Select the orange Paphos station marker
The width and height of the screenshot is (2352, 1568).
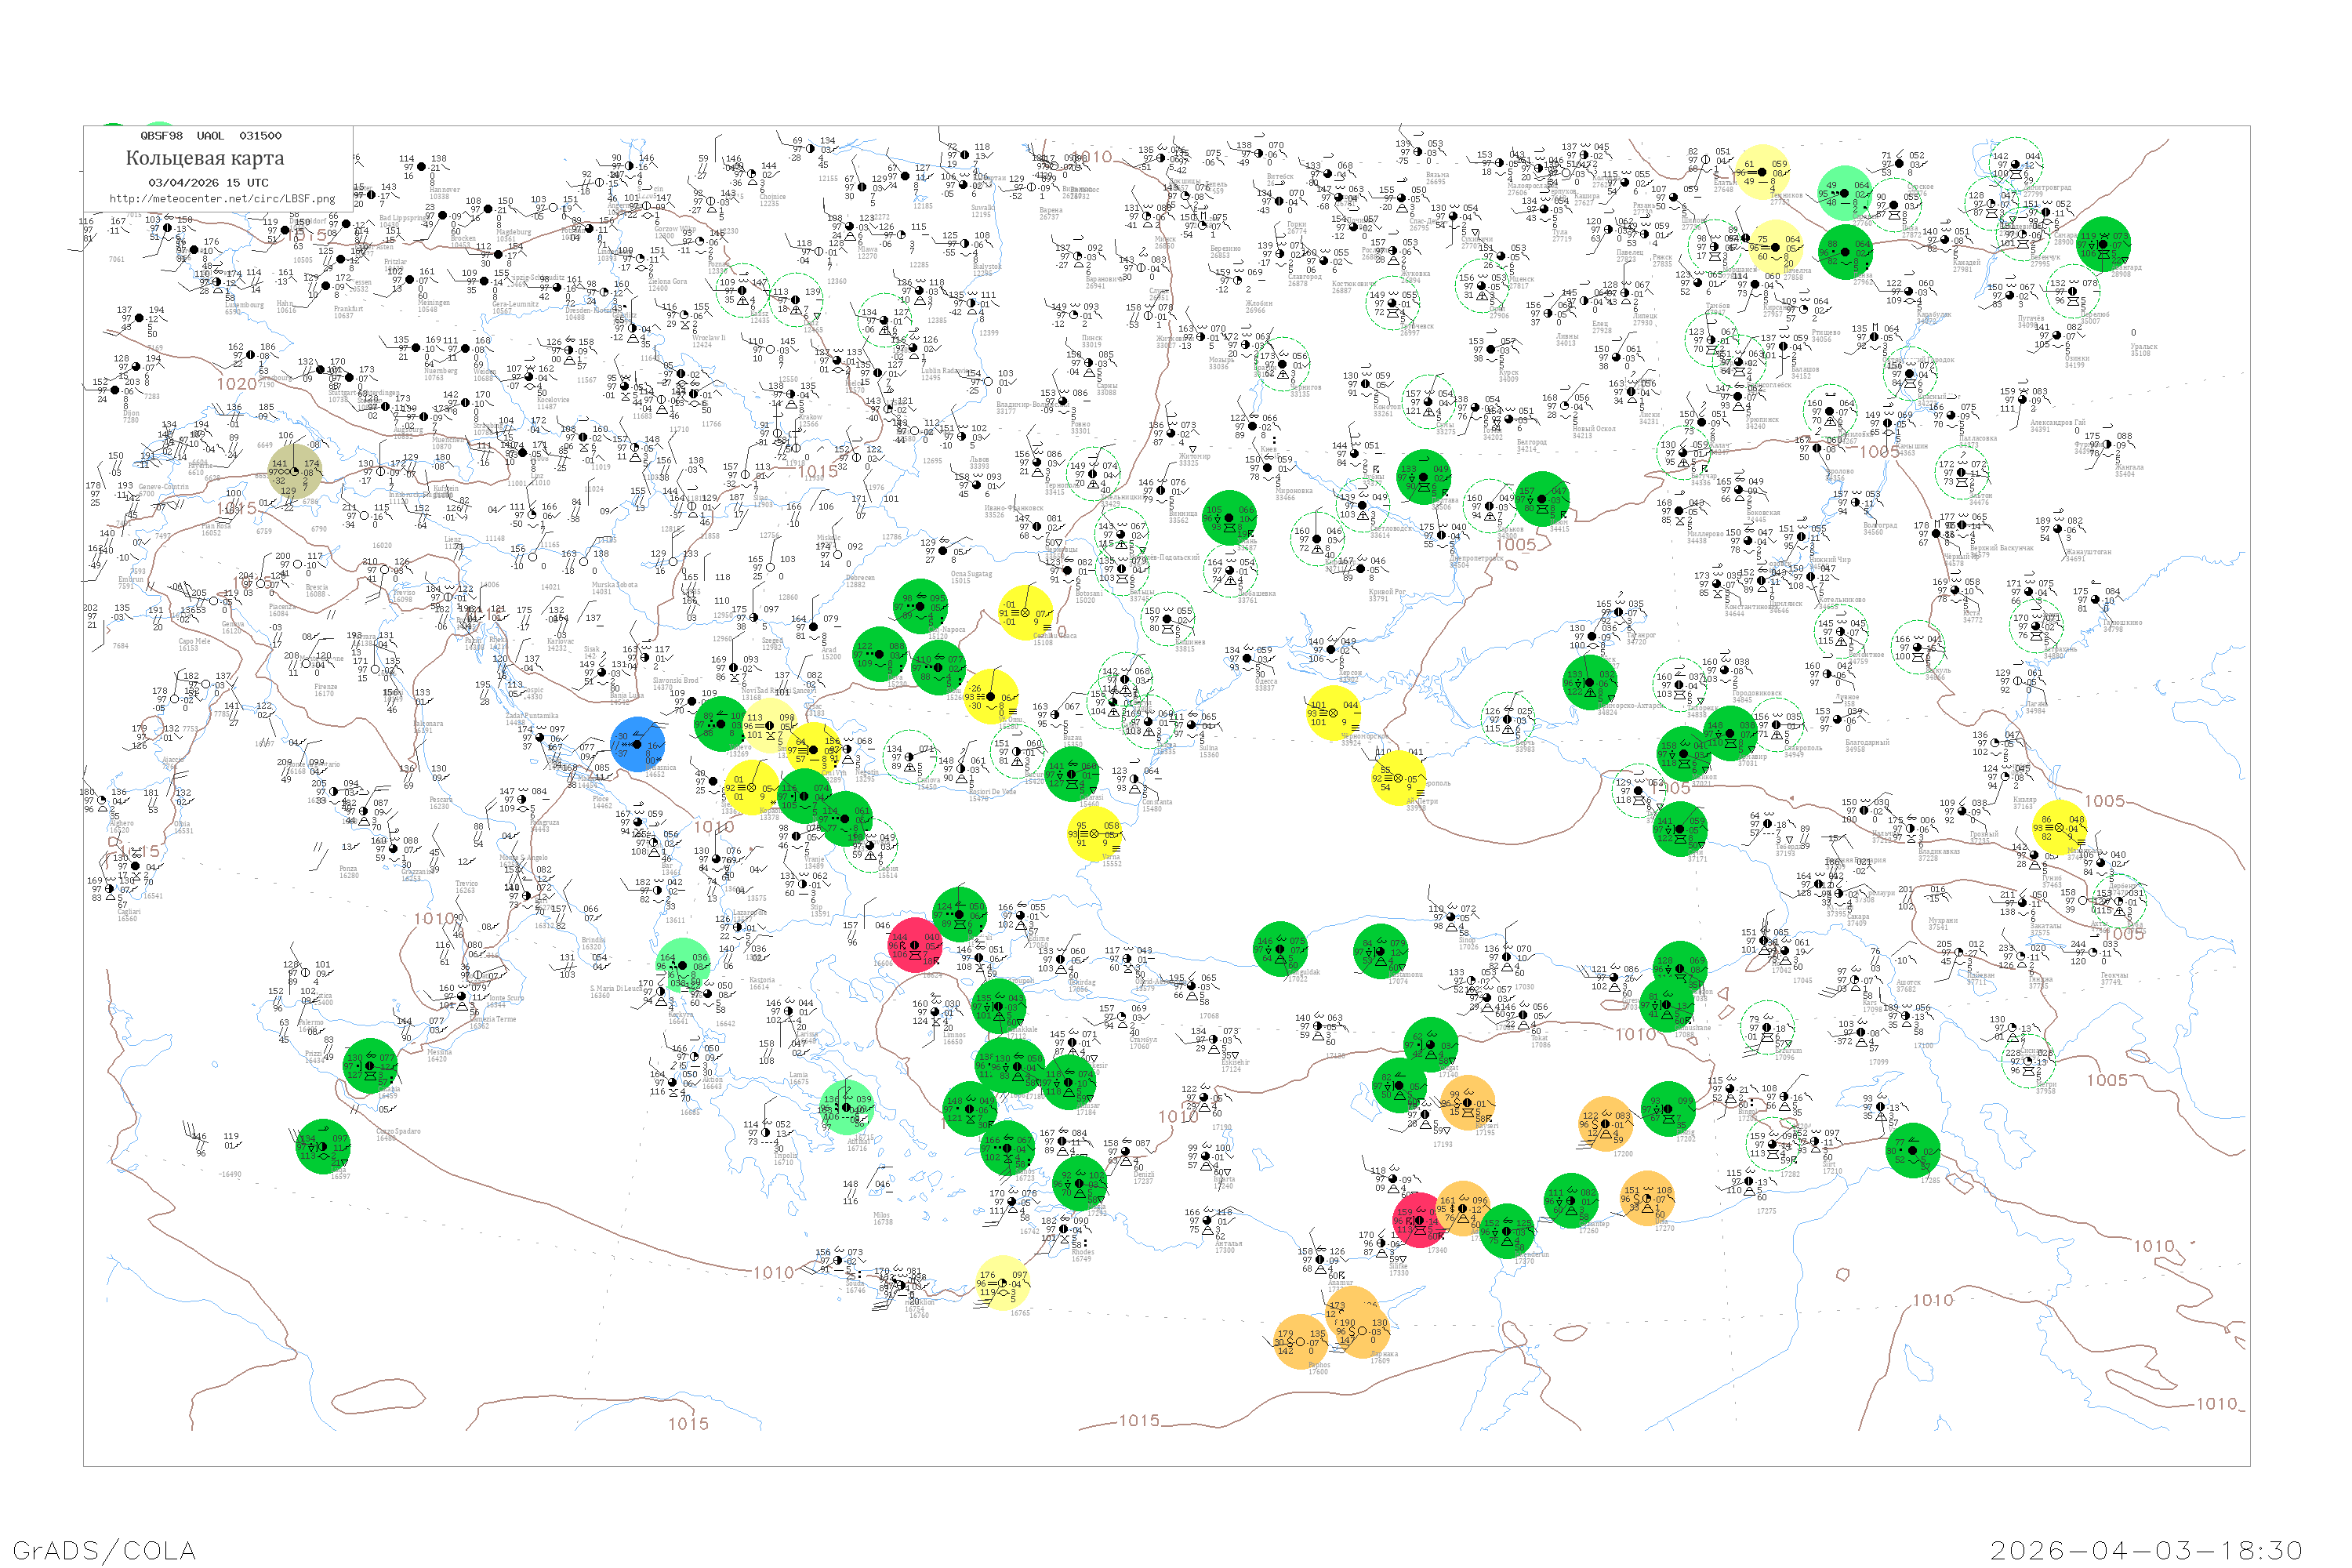pos(1301,1341)
